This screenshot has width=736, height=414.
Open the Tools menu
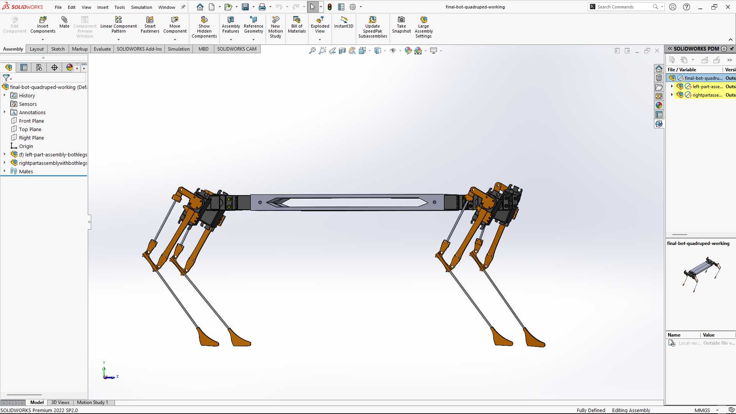(120, 7)
